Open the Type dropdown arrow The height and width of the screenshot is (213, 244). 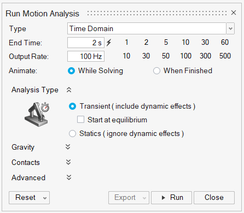[230, 28]
